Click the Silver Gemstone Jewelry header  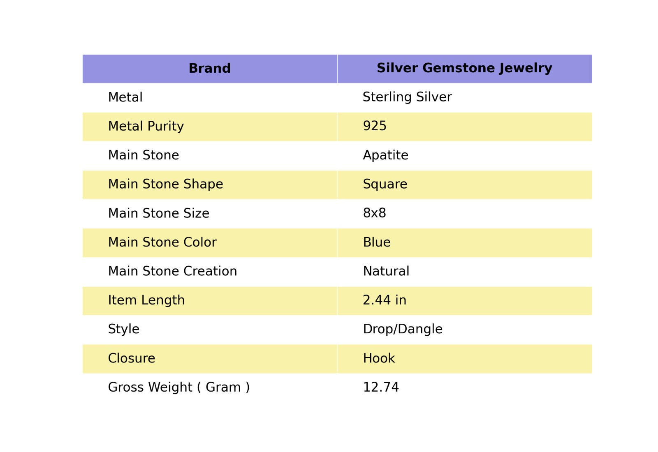[x=465, y=69]
